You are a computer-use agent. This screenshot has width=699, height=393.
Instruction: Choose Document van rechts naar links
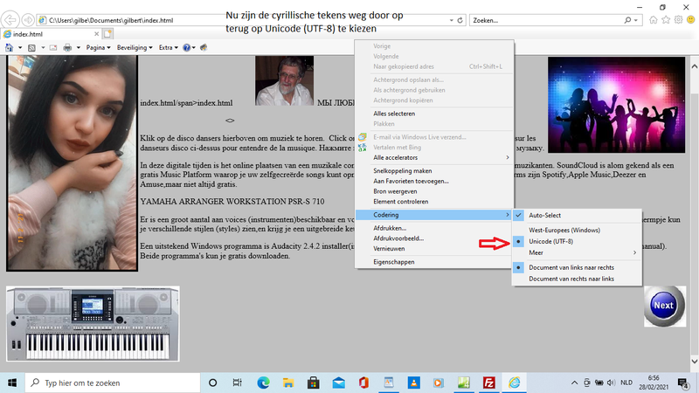point(571,278)
